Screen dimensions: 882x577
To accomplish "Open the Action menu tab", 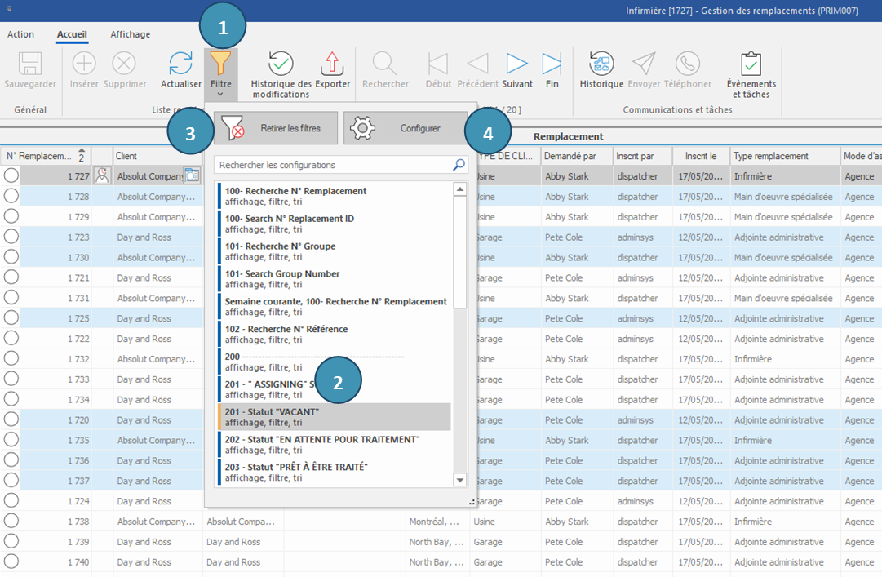I will pyautogui.click(x=21, y=34).
